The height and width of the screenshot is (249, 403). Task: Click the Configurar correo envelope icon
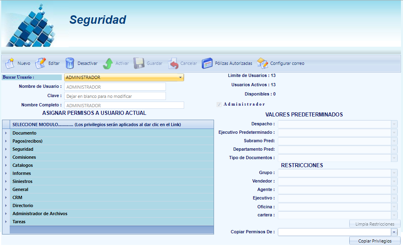262,63
